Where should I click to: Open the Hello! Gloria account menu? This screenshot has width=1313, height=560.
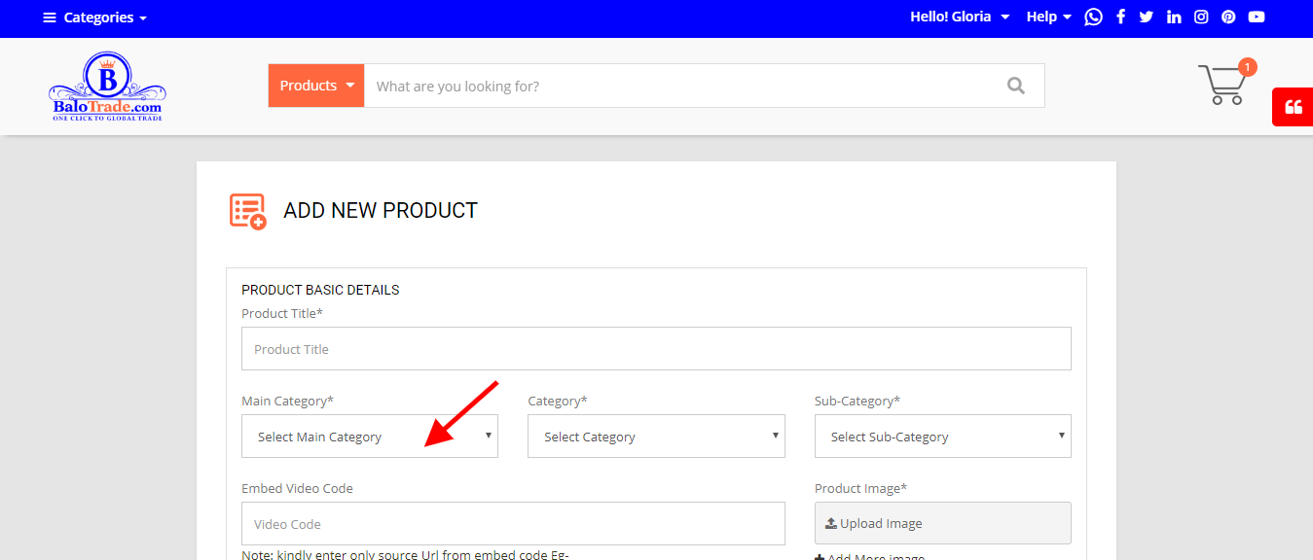(x=960, y=17)
